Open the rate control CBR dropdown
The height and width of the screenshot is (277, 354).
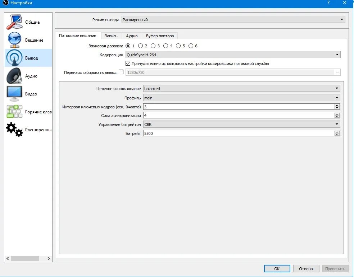click(x=241, y=124)
